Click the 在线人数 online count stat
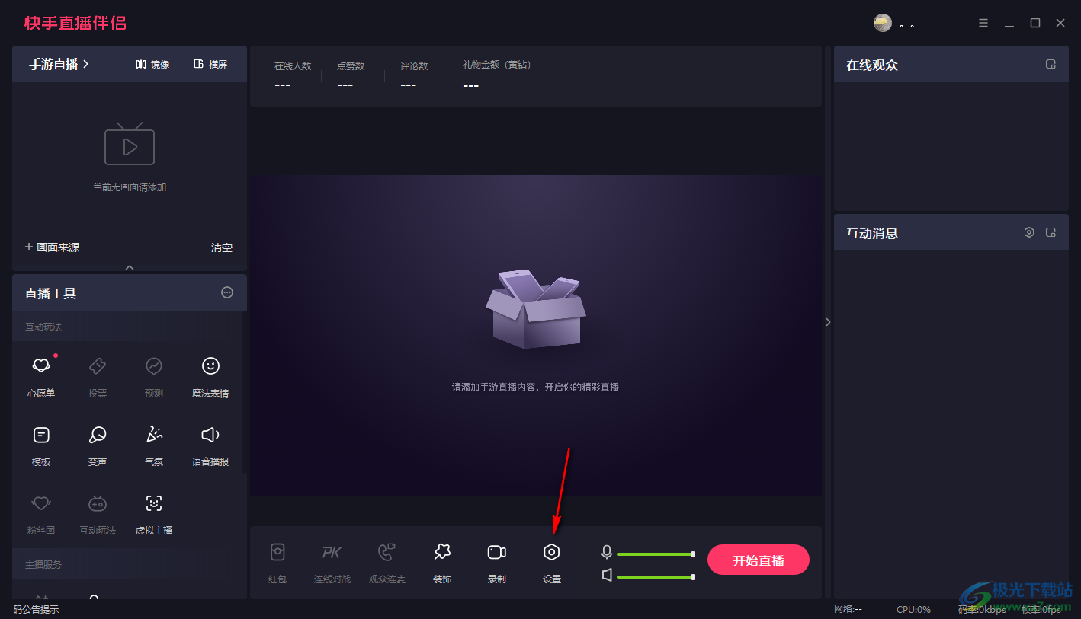Image resolution: width=1081 pixels, height=619 pixels. point(293,75)
